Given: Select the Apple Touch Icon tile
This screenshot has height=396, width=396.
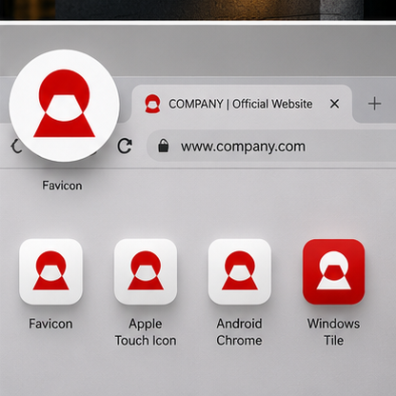Looking at the screenshot, I should point(146,271).
